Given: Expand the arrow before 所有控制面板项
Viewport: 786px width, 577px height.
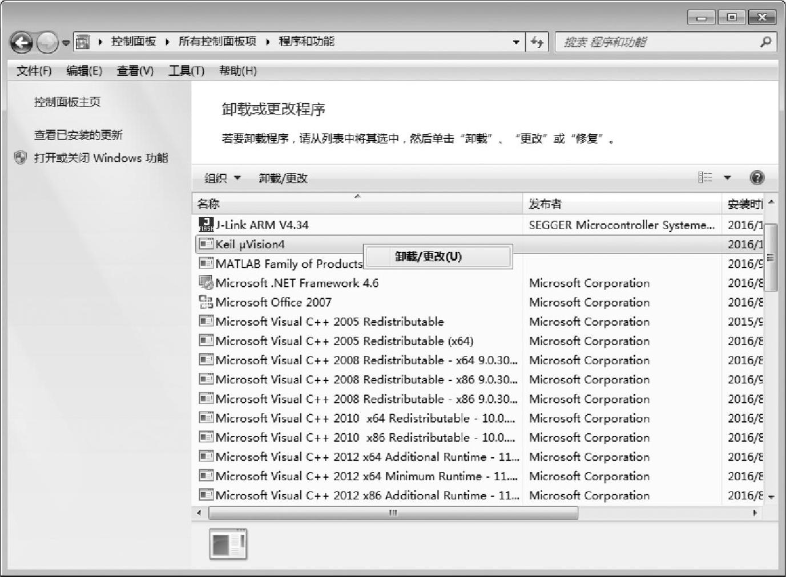Looking at the screenshot, I should pyautogui.click(x=167, y=42).
